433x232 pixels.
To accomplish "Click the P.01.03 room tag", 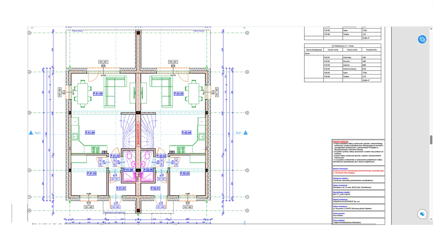I will pos(92,173).
